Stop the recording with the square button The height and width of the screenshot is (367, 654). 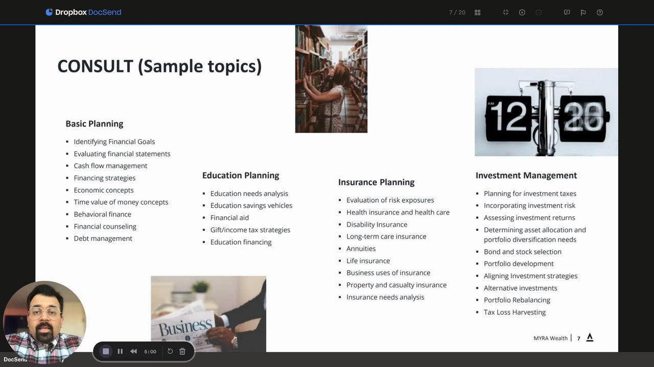(x=106, y=351)
